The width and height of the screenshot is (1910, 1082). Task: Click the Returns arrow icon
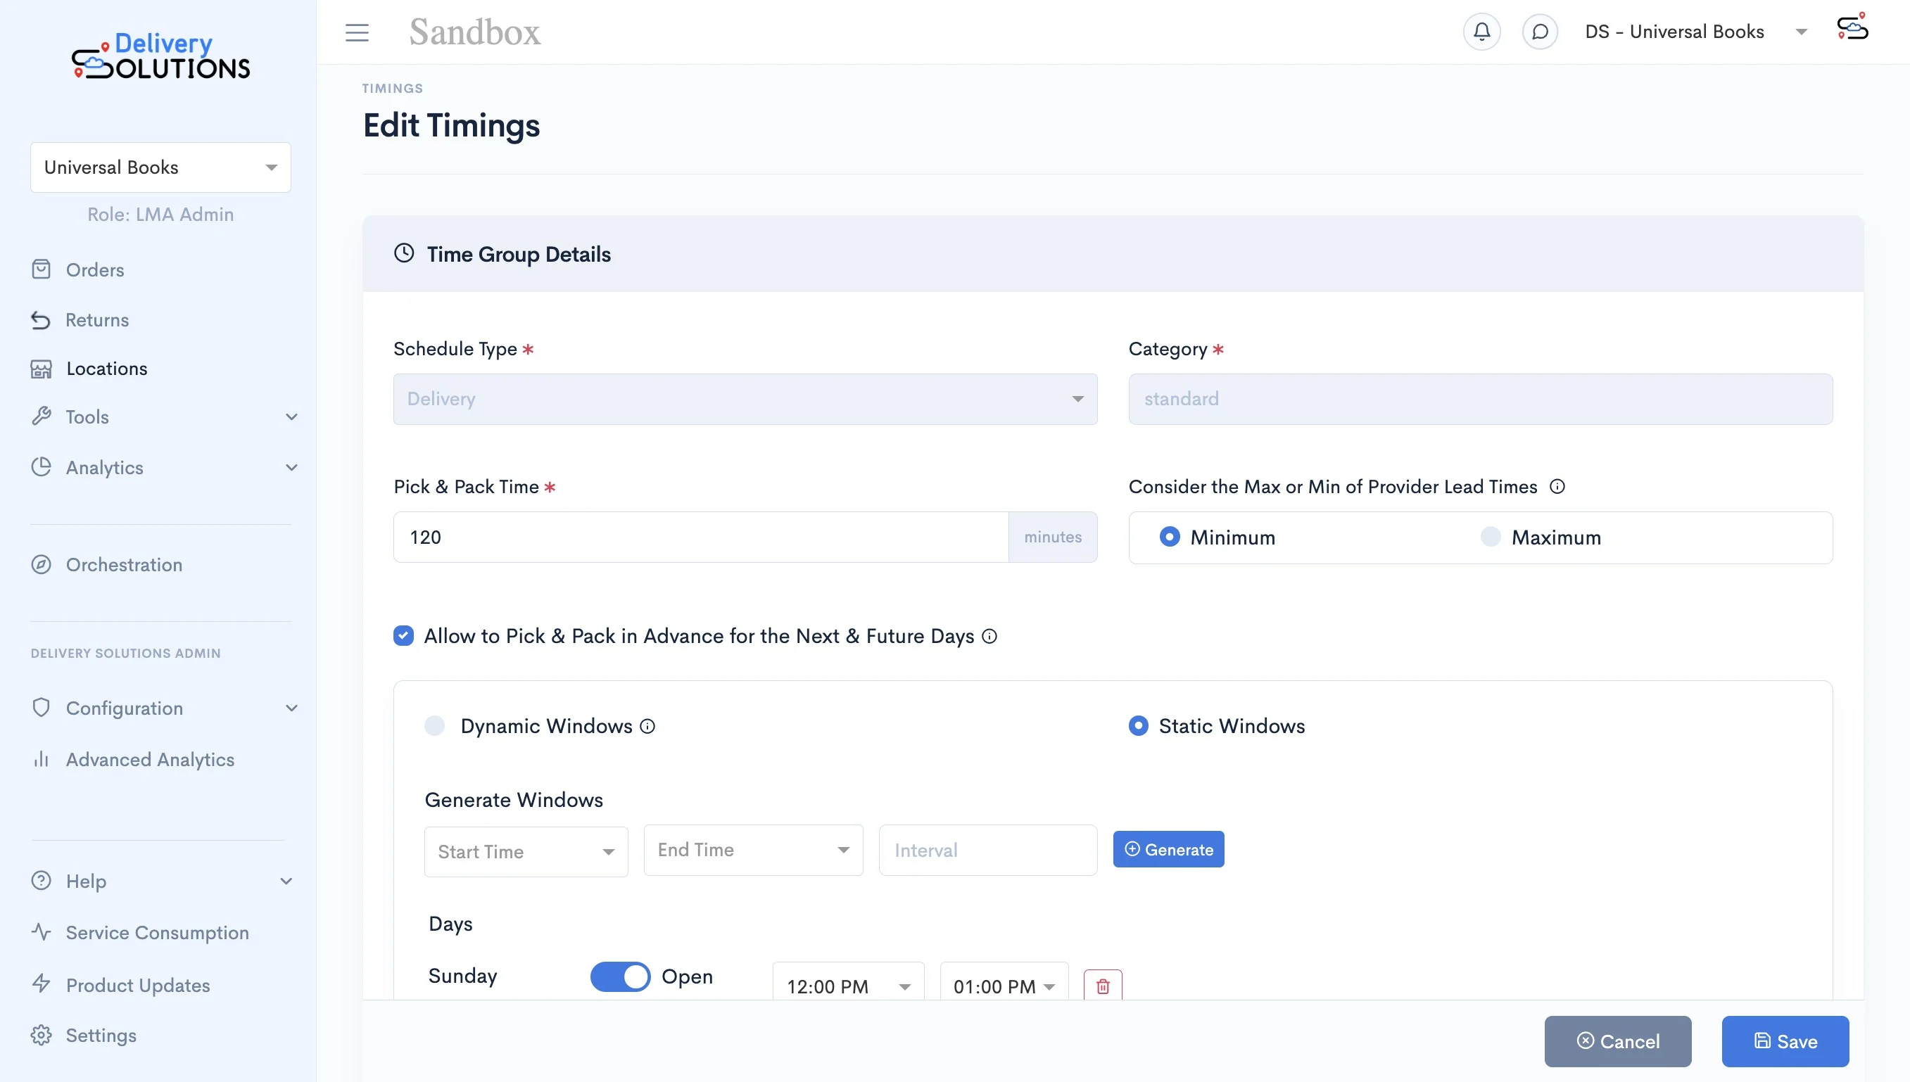pos(41,319)
